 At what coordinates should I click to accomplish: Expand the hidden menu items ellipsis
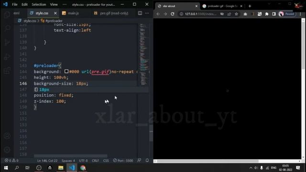(65, 4)
